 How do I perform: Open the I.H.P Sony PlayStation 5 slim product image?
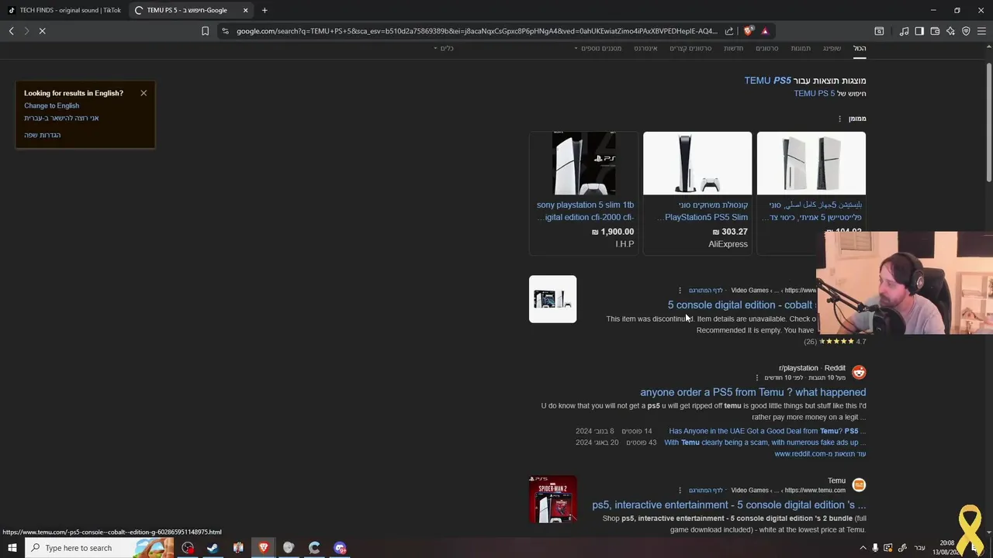[x=583, y=163]
